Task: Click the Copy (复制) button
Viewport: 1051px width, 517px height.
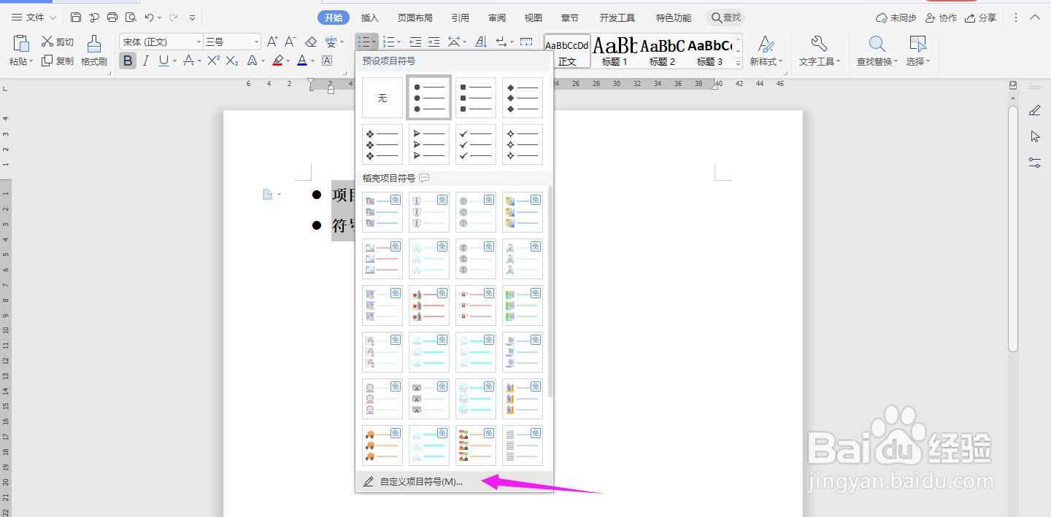Action: tap(58, 61)
